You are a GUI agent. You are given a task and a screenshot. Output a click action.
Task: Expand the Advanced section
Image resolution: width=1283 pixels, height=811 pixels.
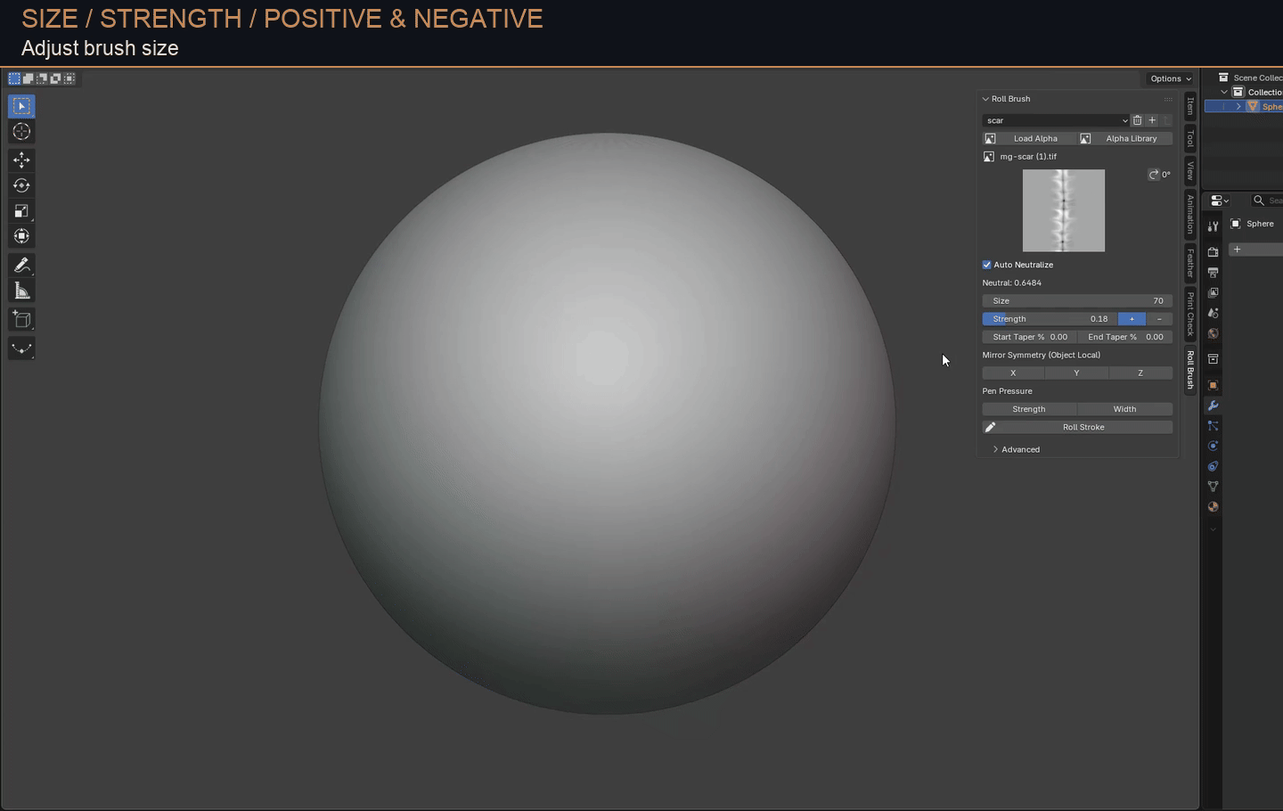[x=1017, y=450]
